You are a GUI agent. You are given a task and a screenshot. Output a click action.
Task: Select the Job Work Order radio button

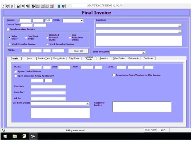[26, 37]
